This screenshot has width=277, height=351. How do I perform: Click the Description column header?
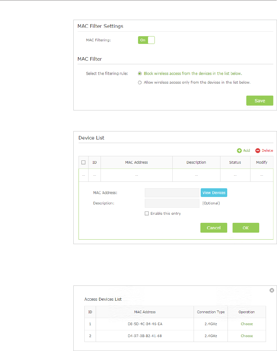point(196,162)
